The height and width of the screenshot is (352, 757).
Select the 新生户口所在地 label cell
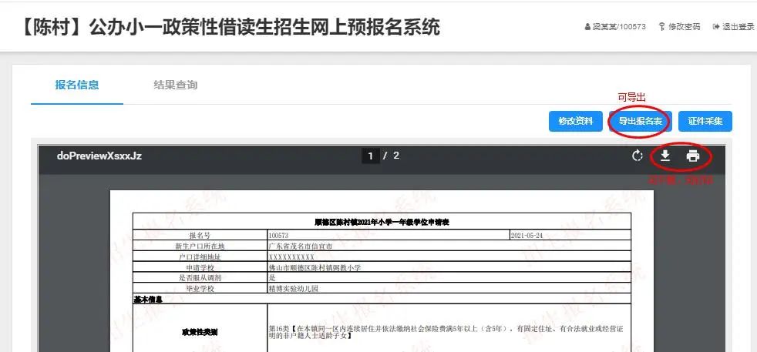(x=200, y=246)
